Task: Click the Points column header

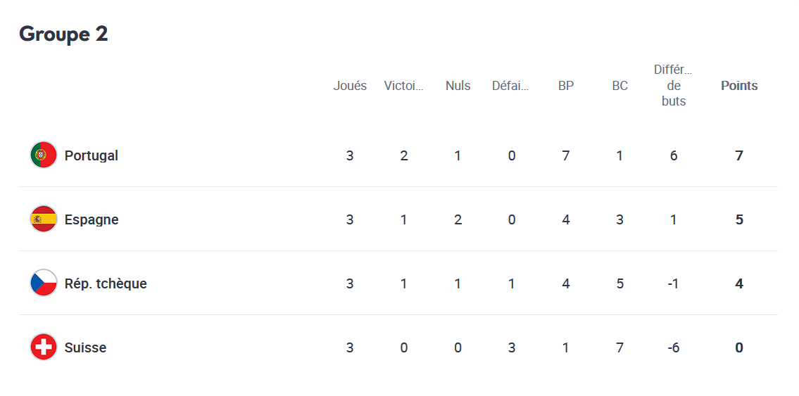Action: coord(739,86)
